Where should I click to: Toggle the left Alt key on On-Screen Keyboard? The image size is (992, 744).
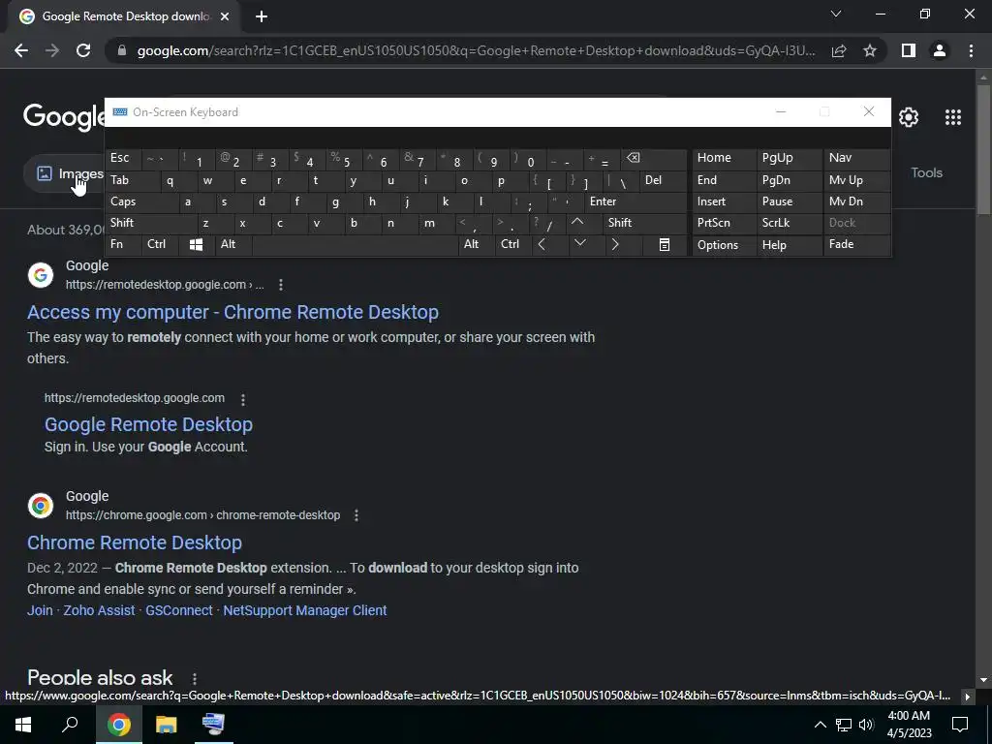pos(232,244)
